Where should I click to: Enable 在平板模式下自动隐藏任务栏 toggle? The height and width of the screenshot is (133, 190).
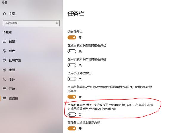72,65
